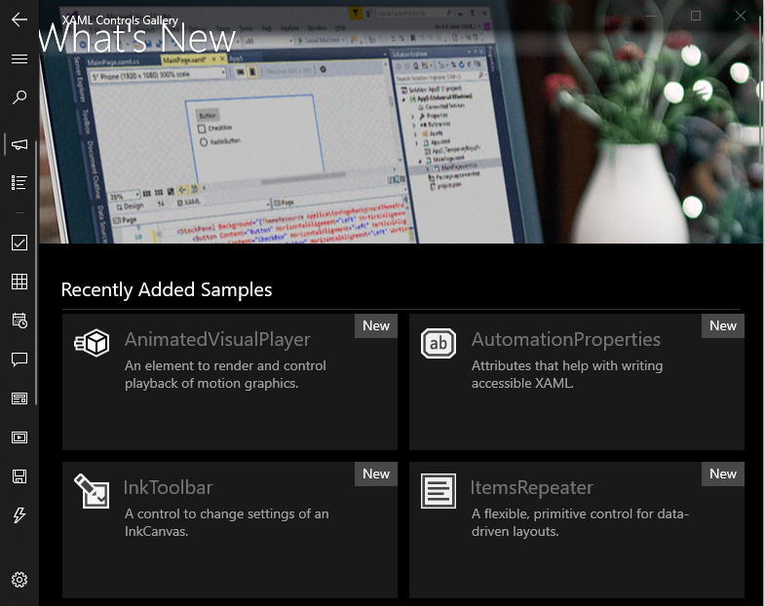Open the AnimatedVisualPlayer sample title
Viewport: 765px width, 606px height.
click(x=217, y=340)
